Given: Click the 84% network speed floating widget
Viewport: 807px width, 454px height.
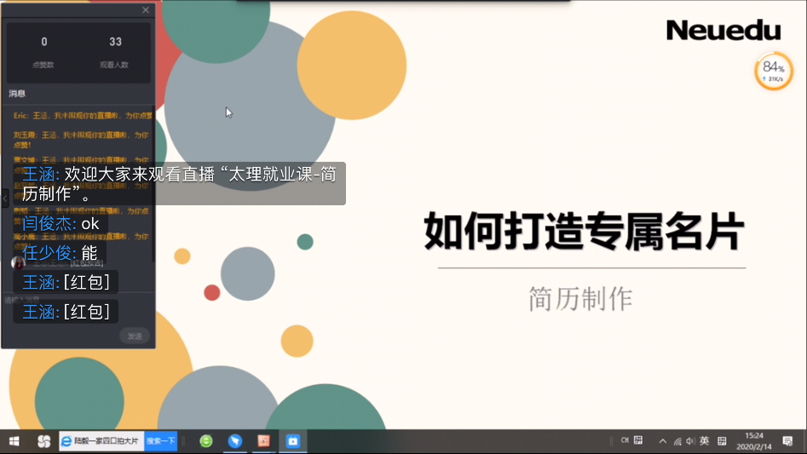Looking at the screenshot, I should (x=773, y=71).
